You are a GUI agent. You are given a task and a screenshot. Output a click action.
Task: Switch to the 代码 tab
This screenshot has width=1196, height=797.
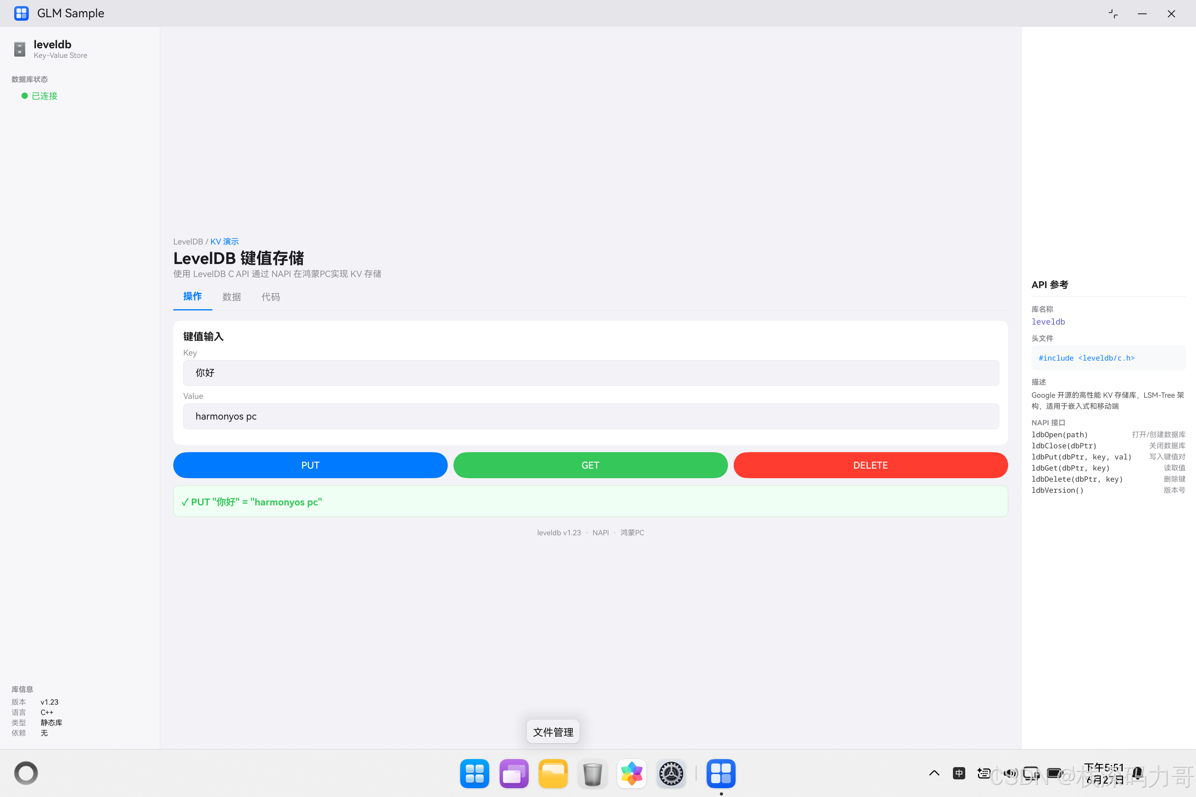point(271,297)
